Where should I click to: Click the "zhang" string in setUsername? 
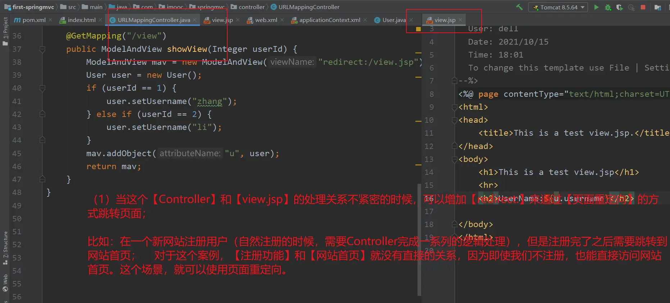point(210,101)
